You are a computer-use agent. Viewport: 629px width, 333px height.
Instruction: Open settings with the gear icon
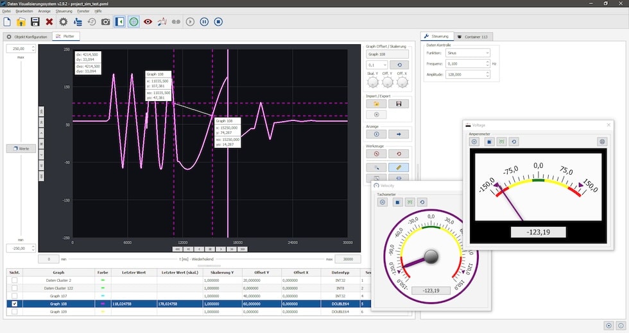[x=64, y=22]
